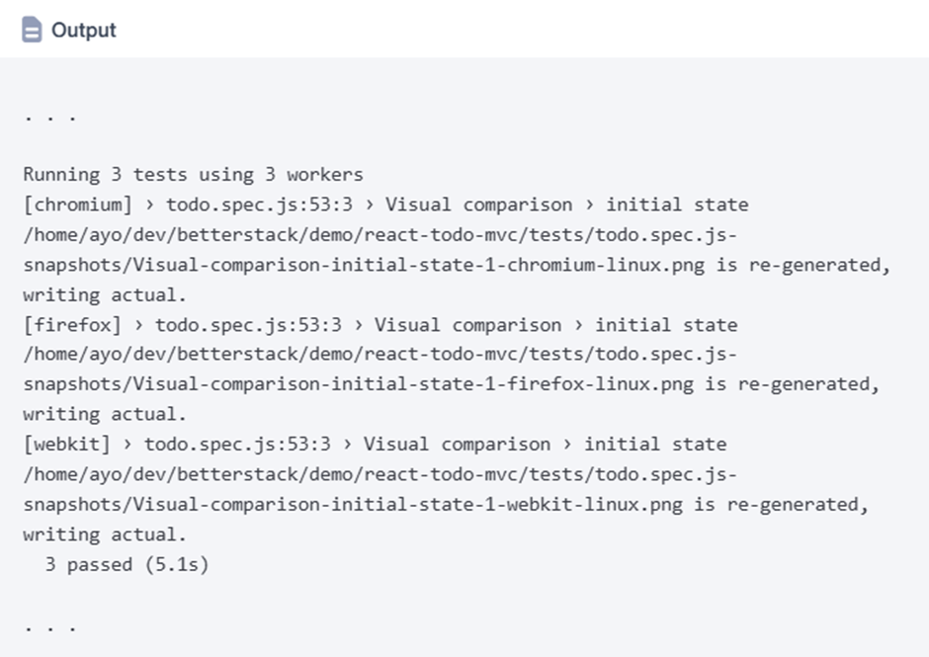
Task: Click the "Running 3 tests using 3 workers" line
Action: click(x=193, y=175)
